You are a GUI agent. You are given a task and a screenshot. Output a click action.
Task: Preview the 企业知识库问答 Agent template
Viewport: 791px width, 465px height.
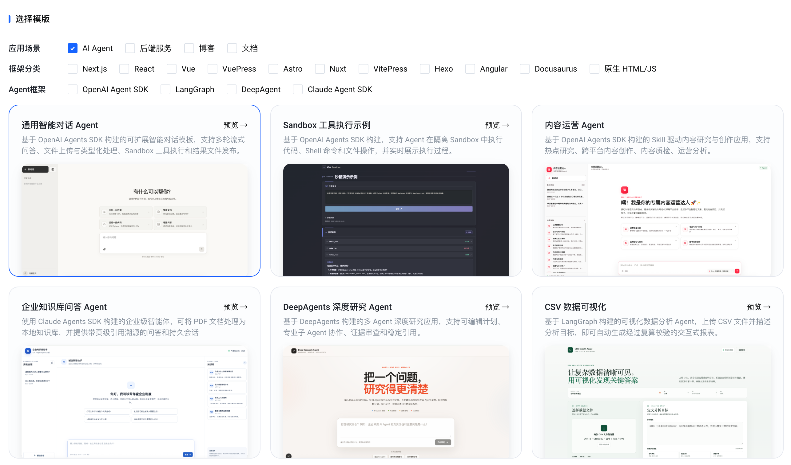coord(235,307)
